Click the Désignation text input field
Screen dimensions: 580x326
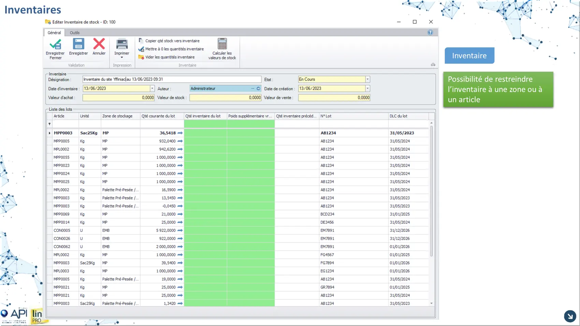tap(172, 79)
